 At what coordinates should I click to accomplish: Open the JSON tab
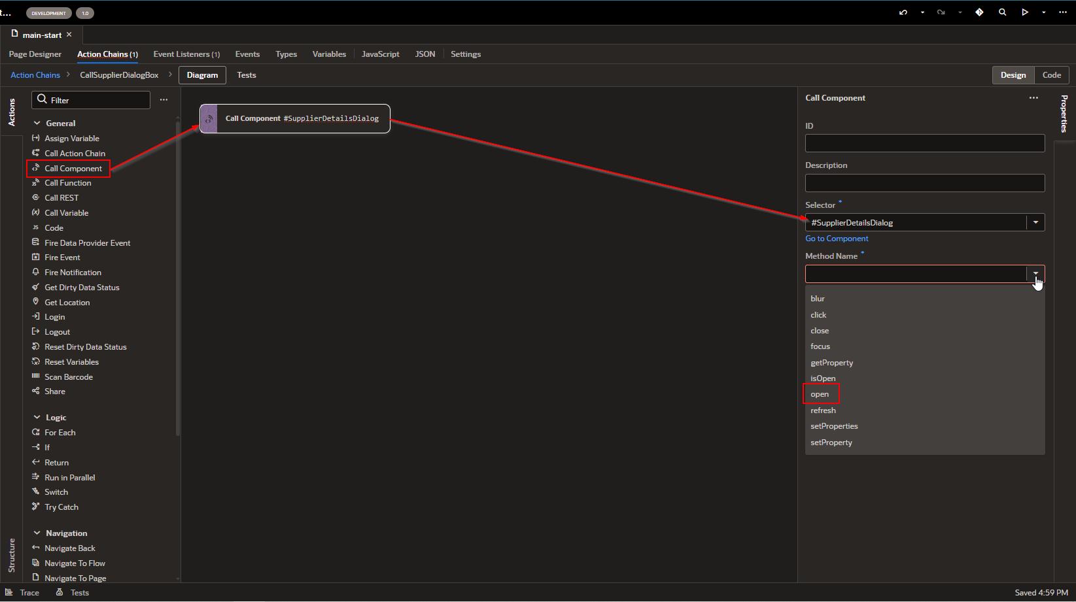425,54
